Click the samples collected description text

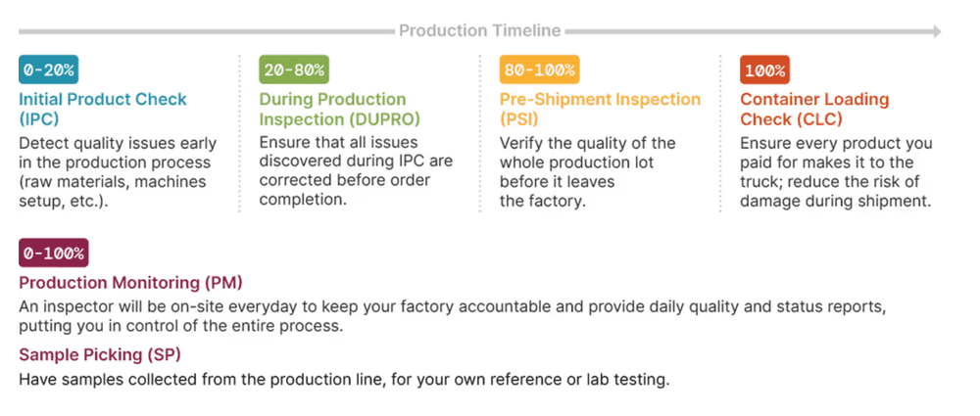pyautogui.click(x=344, y=379)
